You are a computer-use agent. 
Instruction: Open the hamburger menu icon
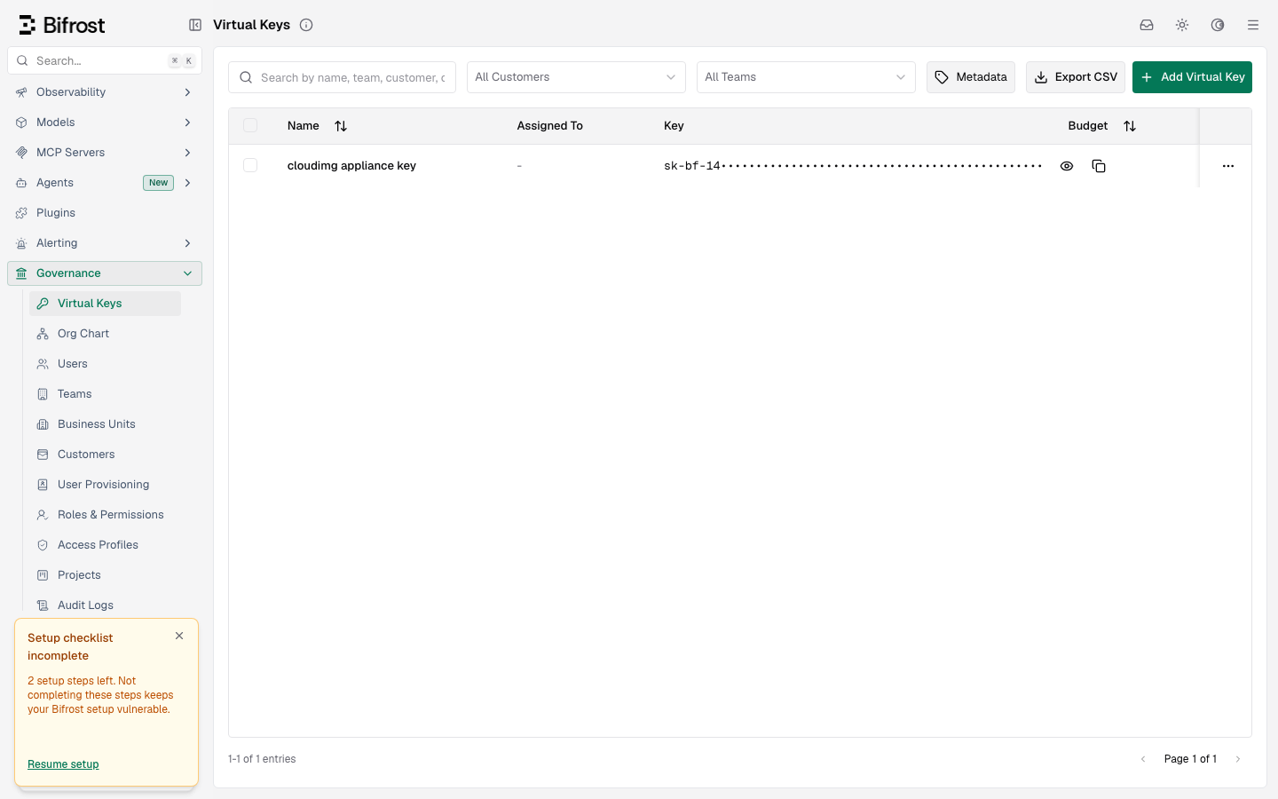[1253, 25]
